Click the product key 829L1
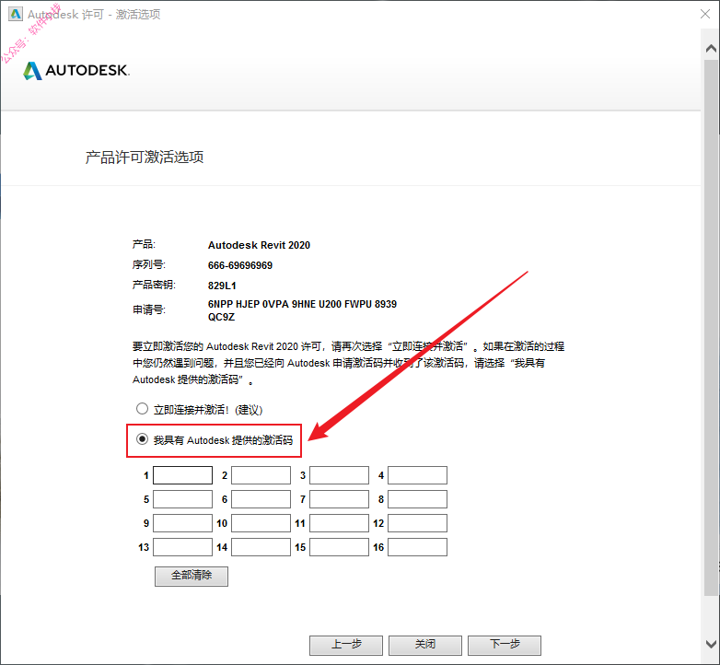The height and width of the screenshot is (665, 720). [x=222, y=286]
